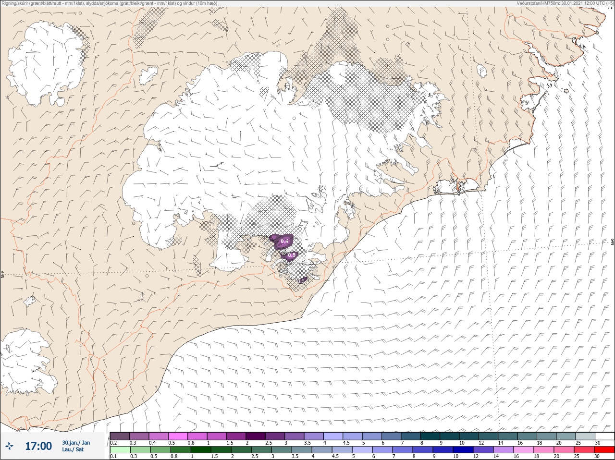Select the pale green bottom-row swatch labeled 0.1
The width and height of the screenshot is (615, 460).
click(x=120, y=450)
